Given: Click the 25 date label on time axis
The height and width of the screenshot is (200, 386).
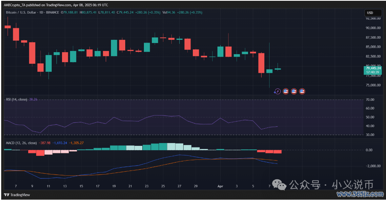Looking at the screenshot, I should (163, 186).
